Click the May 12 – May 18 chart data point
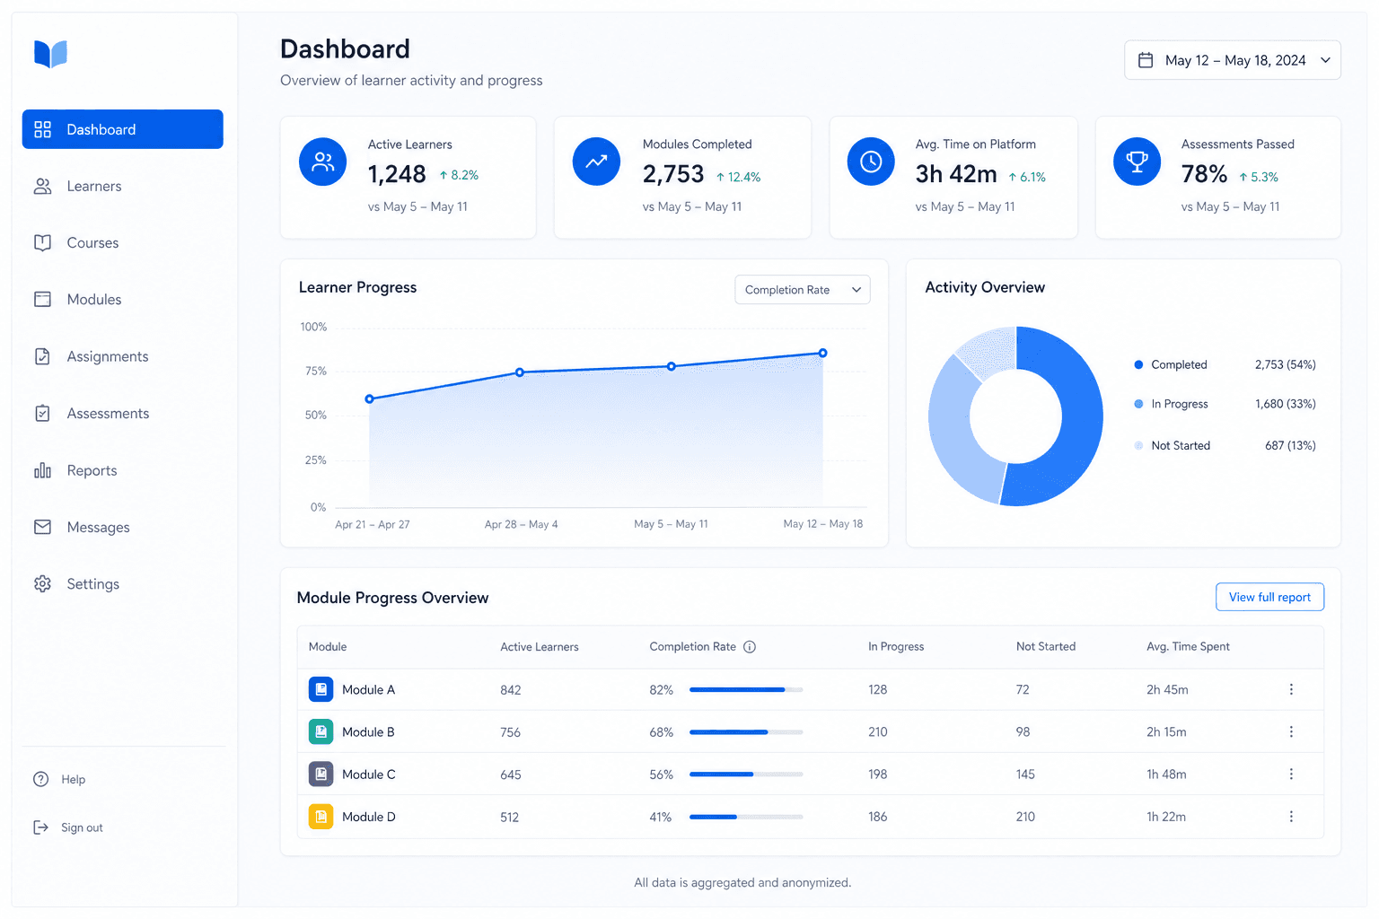The image size is (1379, 919). (822, 353)
